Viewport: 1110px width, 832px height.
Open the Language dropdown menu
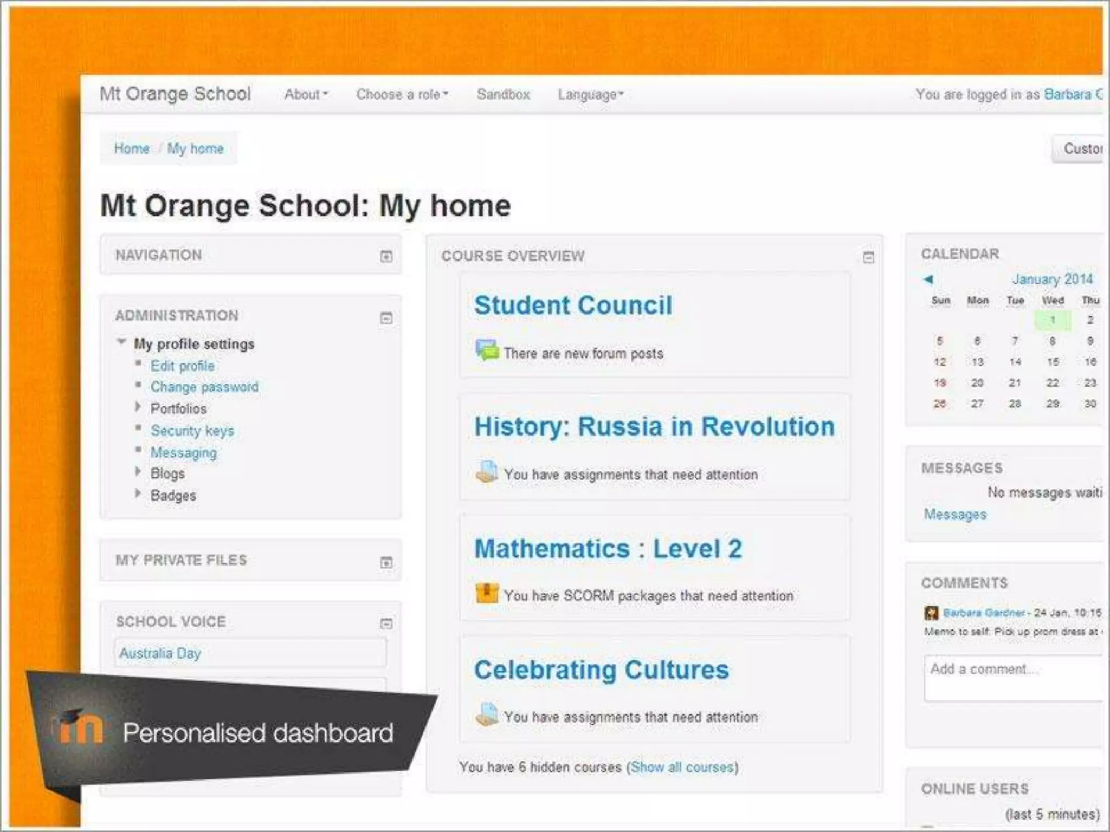(x=591, y=95)
